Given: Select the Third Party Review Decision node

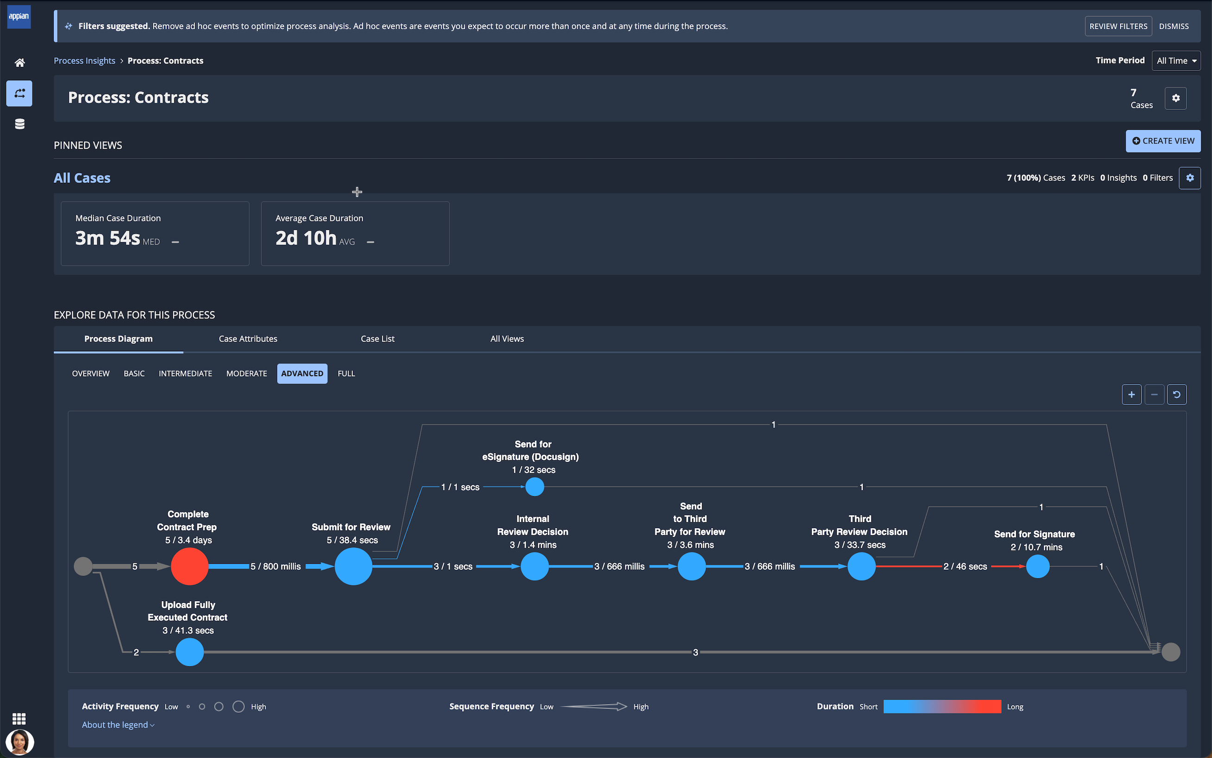Looking at the screenshot, I should 861,566.
